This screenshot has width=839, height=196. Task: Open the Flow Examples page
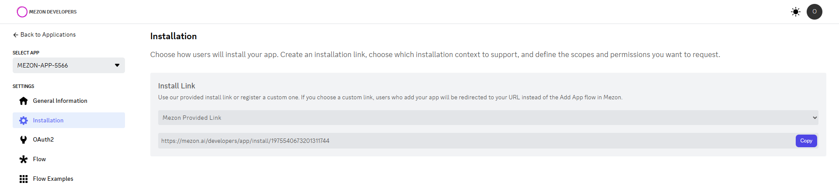(53, 179)
